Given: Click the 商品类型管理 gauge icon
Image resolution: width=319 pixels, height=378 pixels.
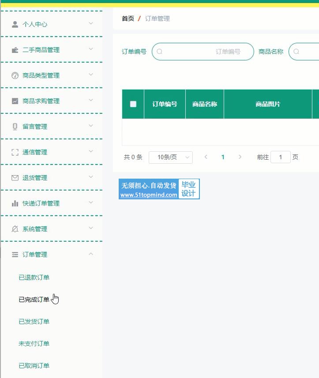Looking at the screenshot, I should [x=15, y=75].
